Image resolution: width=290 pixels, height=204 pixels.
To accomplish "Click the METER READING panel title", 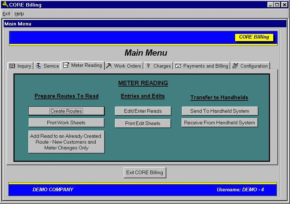I will click(143, 83).
